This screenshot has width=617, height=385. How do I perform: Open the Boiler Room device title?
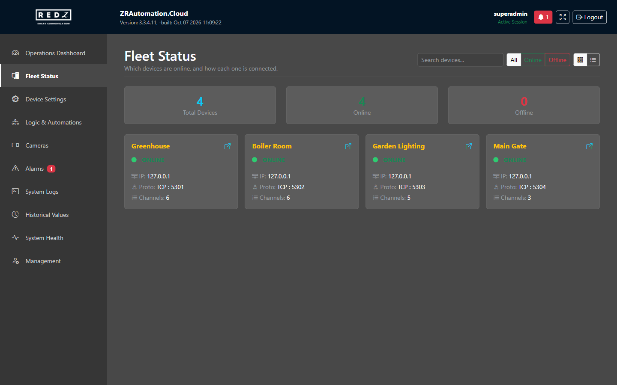[x=272, y=146]
